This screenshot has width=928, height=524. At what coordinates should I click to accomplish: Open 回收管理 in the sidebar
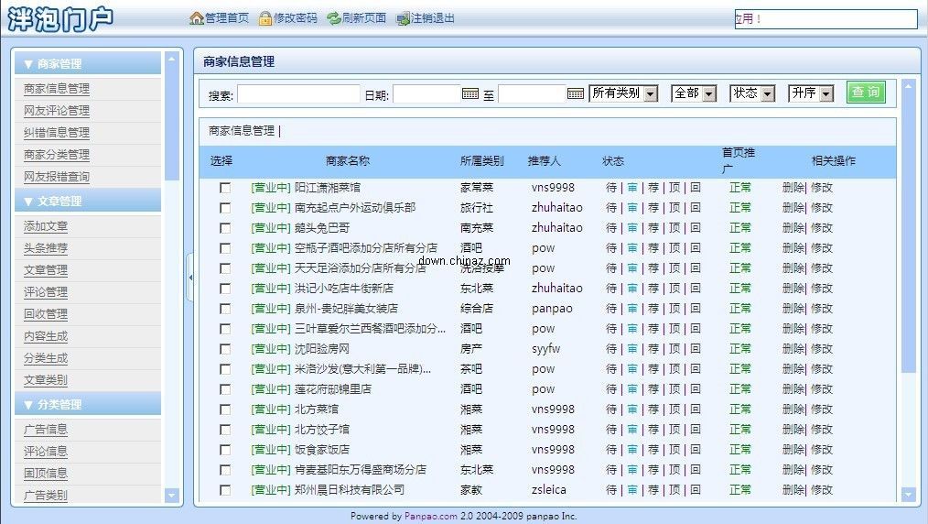click(x=46, y=314)
